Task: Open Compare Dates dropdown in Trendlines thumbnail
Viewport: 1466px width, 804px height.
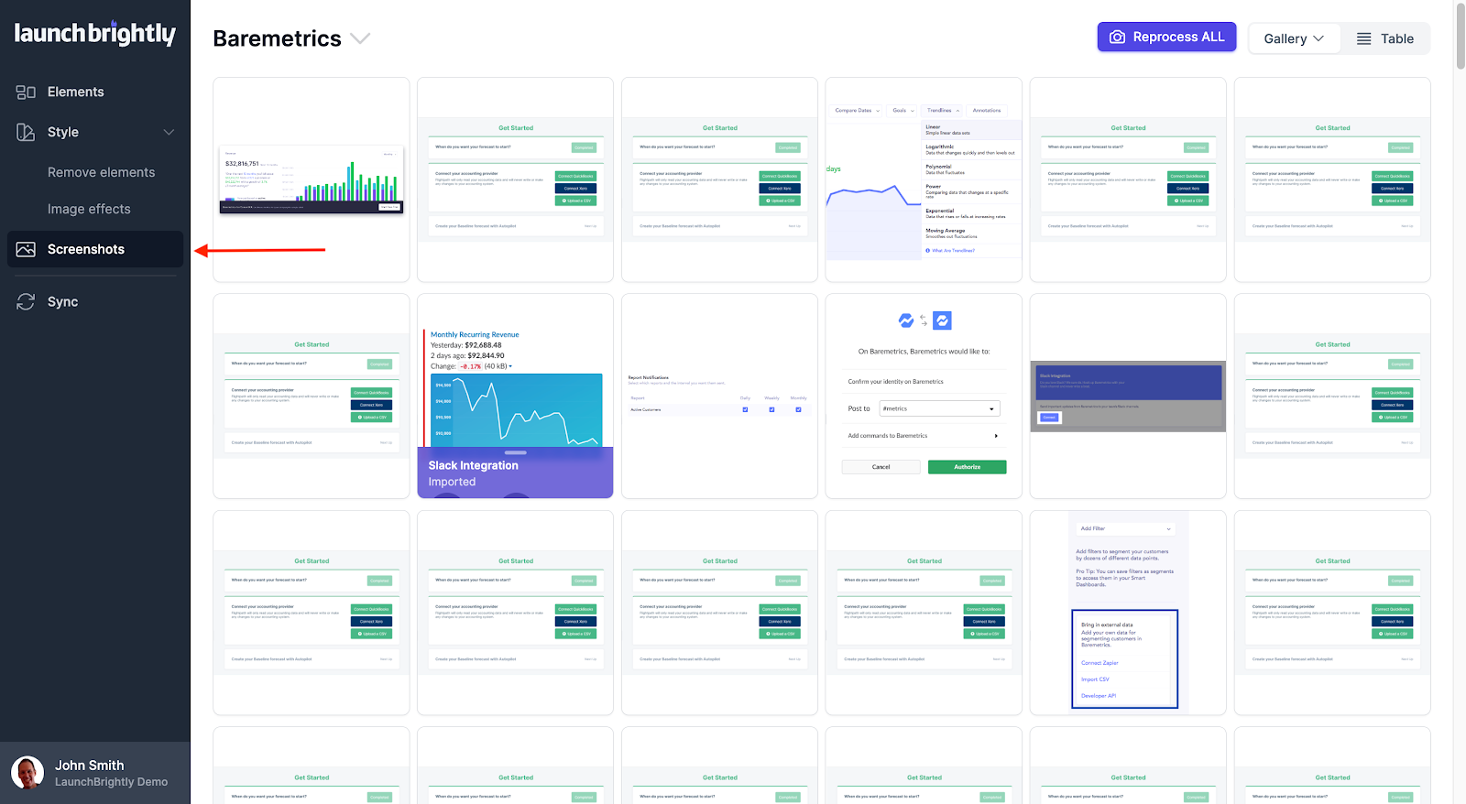Action: 857,110
